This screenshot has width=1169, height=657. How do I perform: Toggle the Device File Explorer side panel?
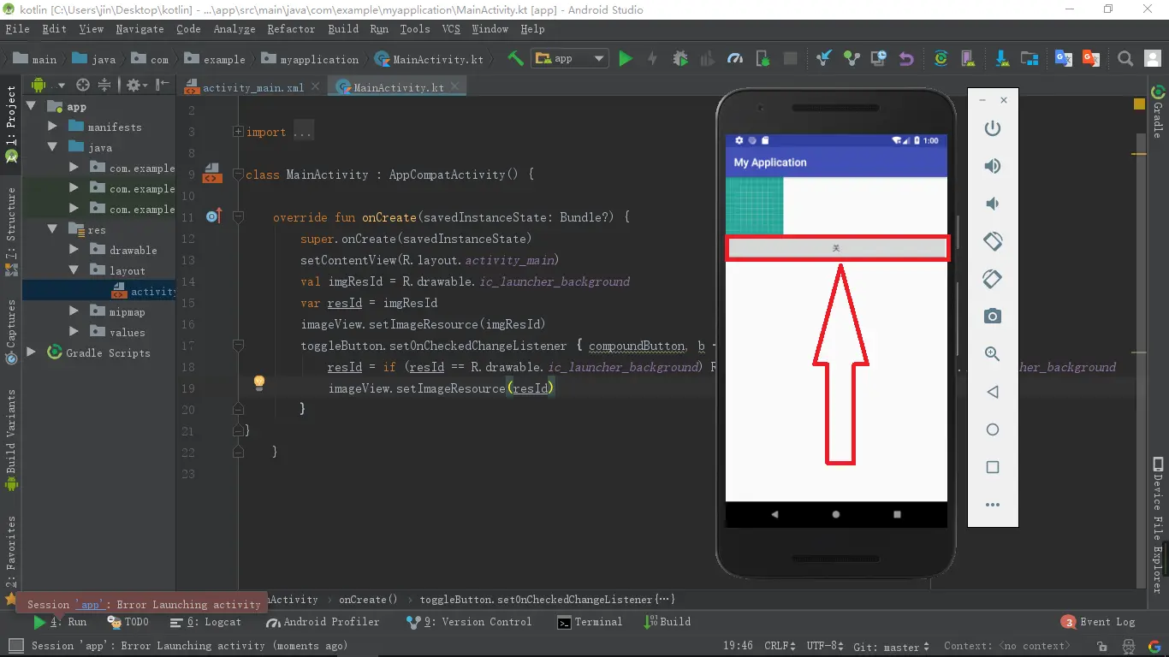tap(1157, 527)
